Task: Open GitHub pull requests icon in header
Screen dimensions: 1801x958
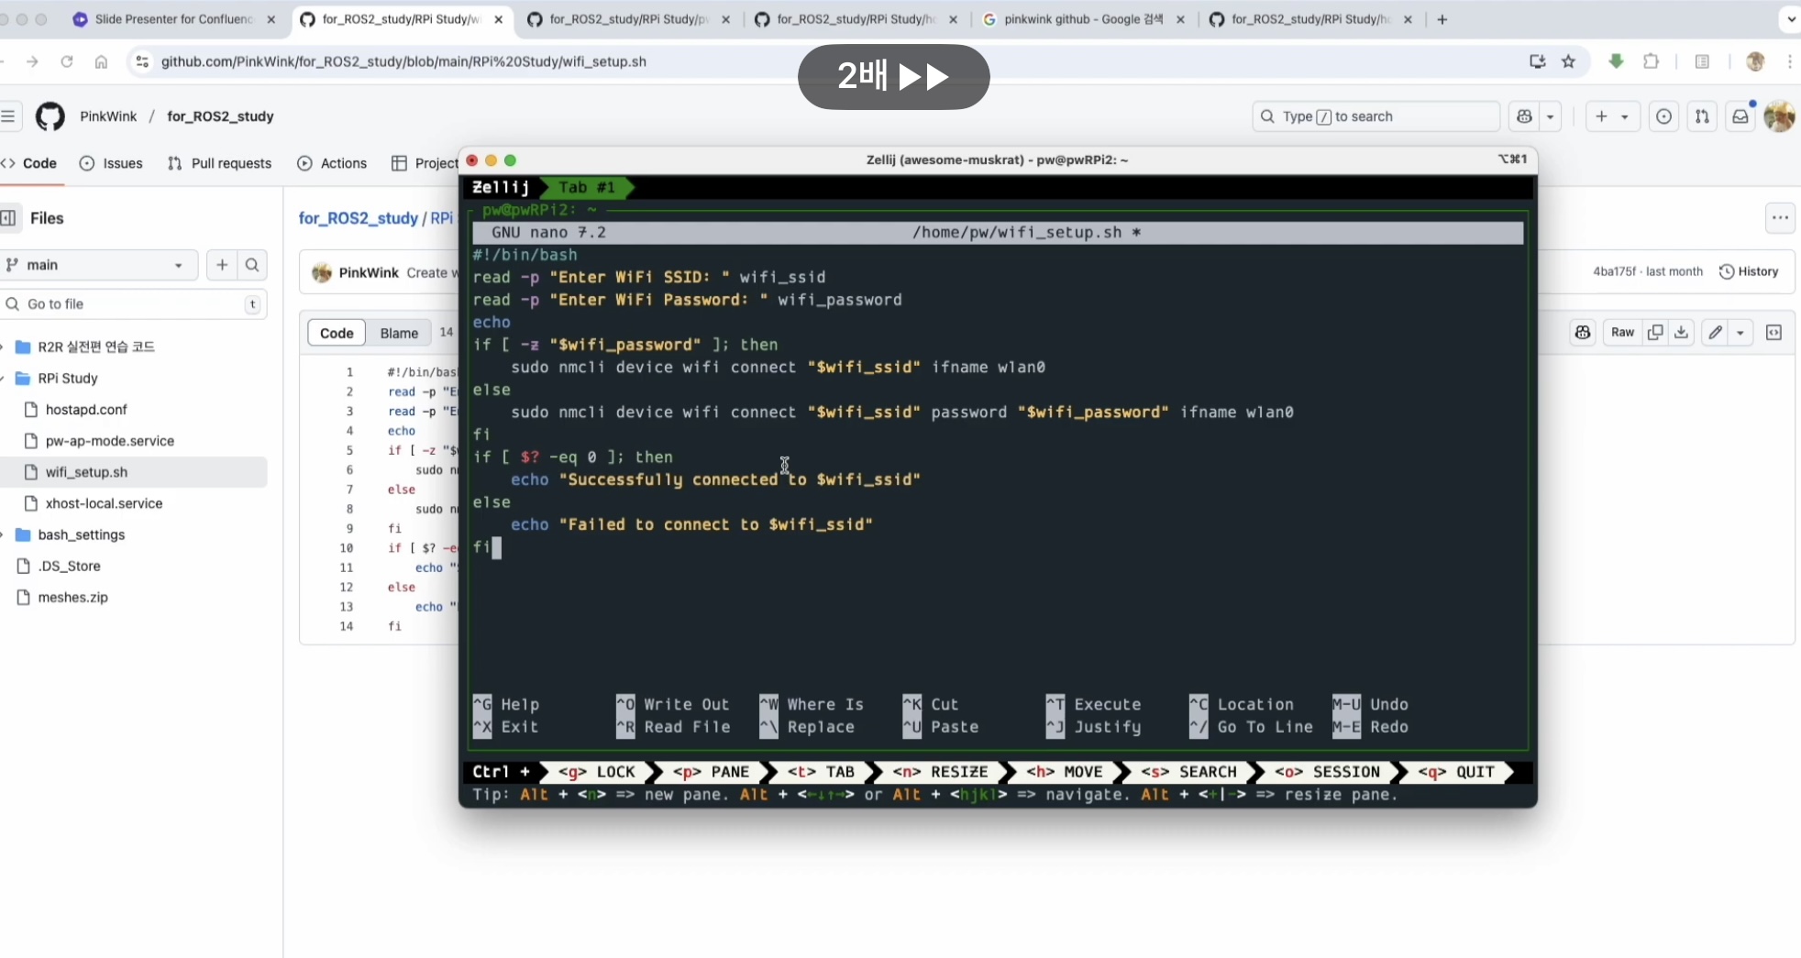Action: 1702,116
